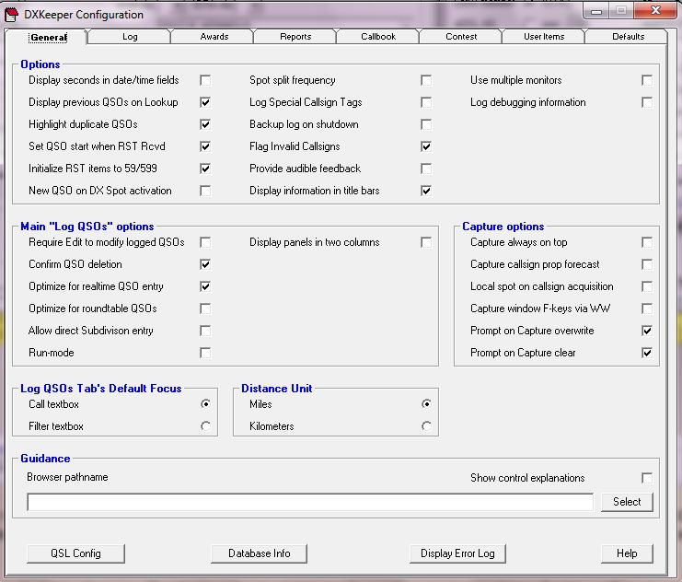Uncheck Prompt on Capture overwrite

[647, 331]
